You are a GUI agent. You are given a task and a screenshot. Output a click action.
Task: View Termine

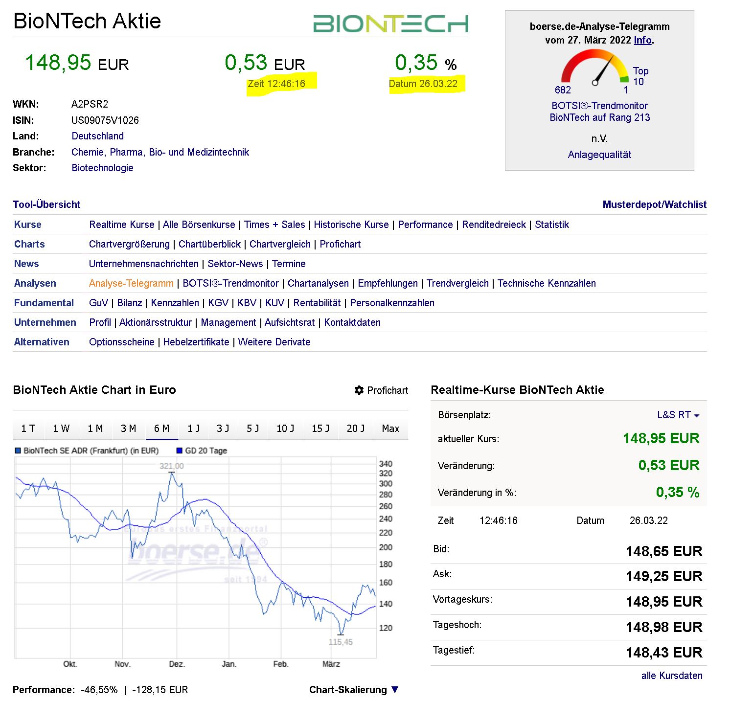pos(289,264)
